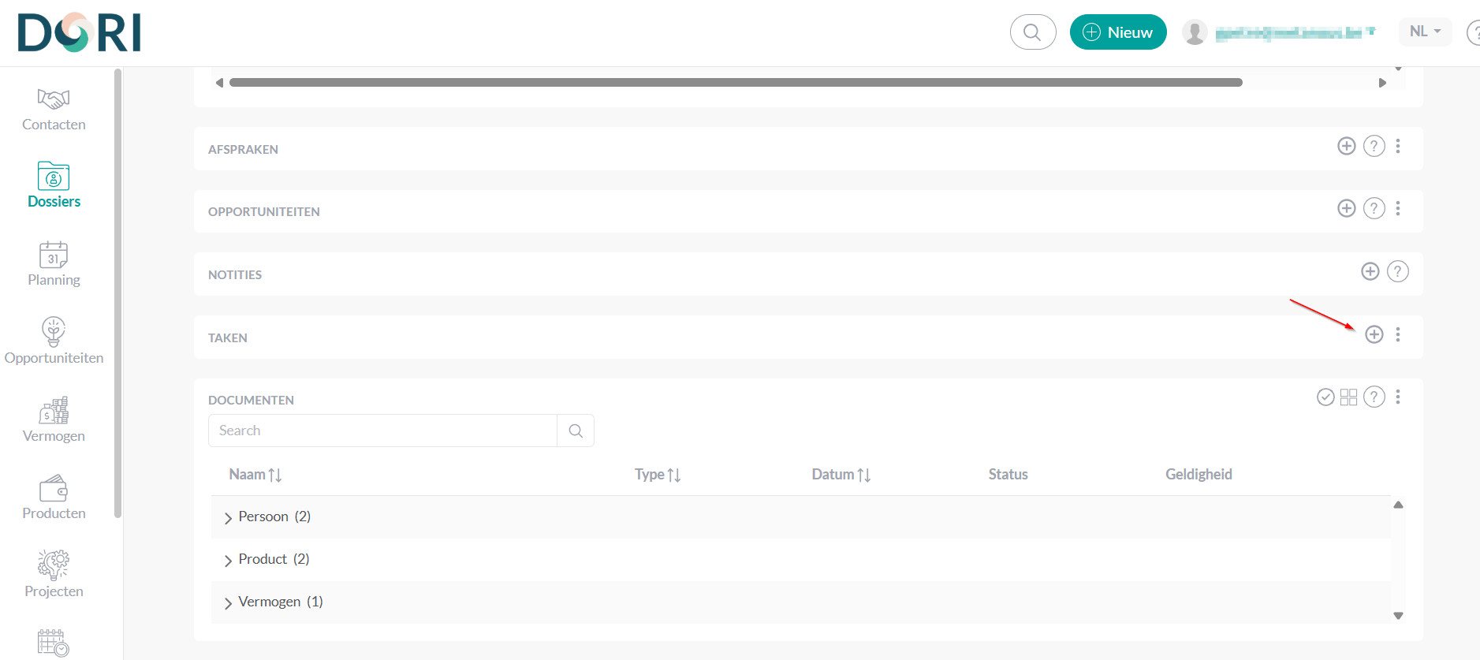Open the global search icon
1480x660 pixels.
1032,32
